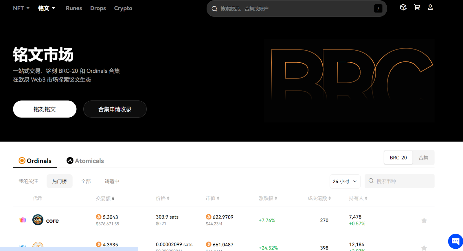Click core's holder count 7,478
The height and width of the screenshot is (251, 463).
355,217
